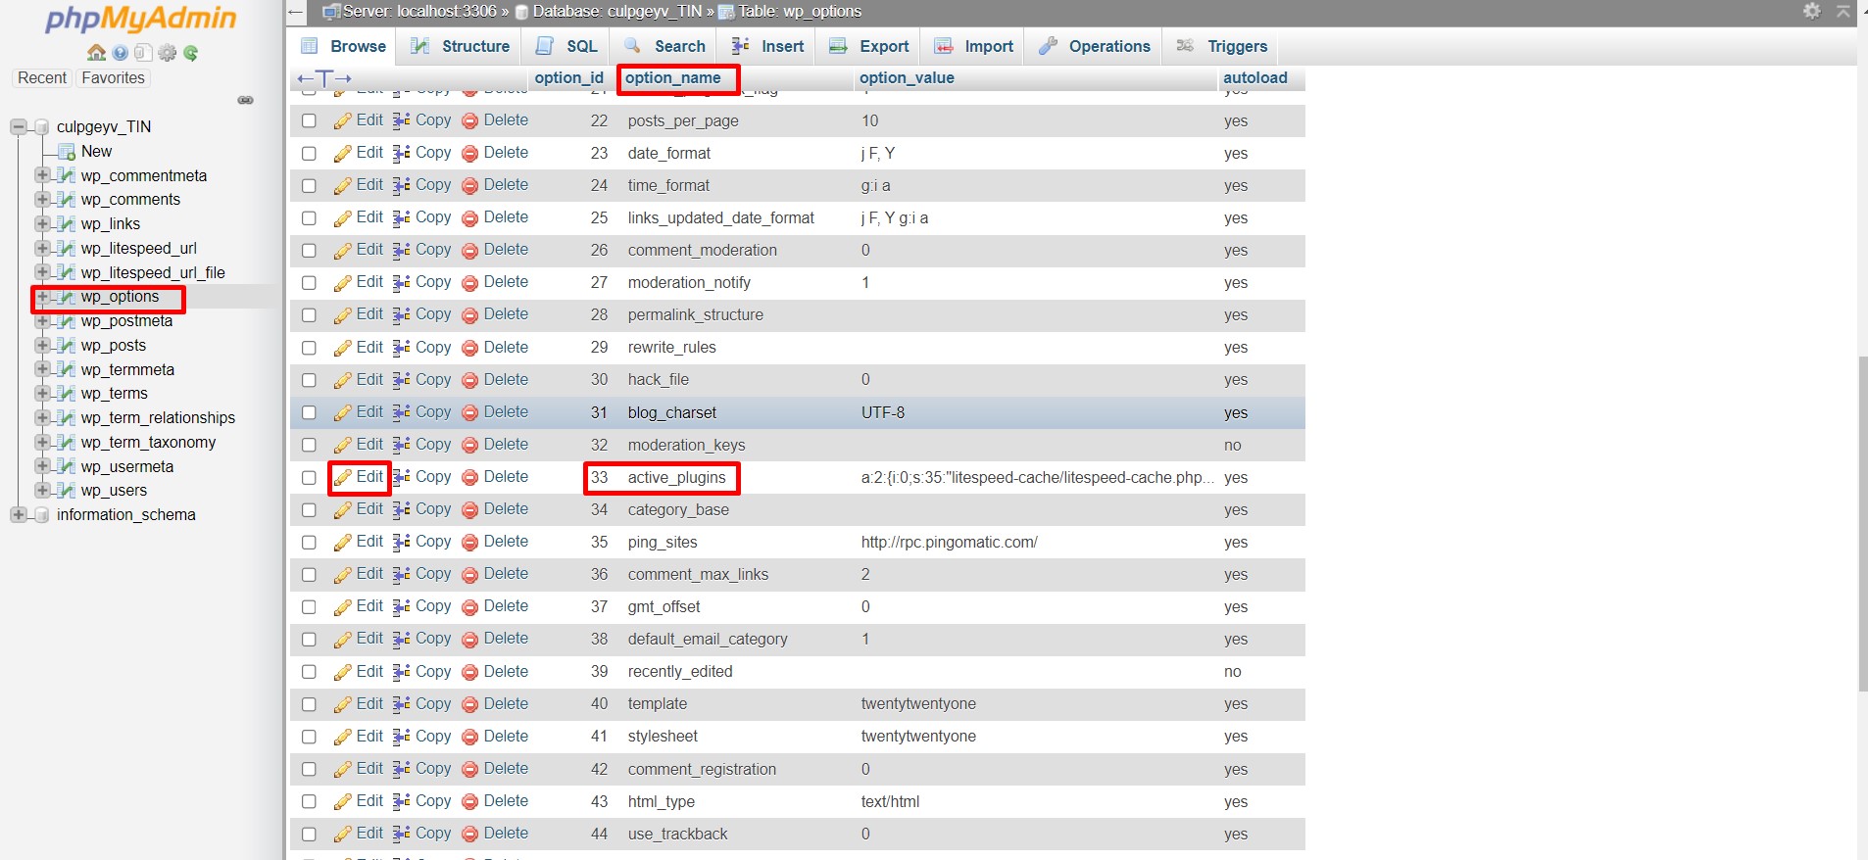
Task: Expand the wp_users table node
Action: 42,490
